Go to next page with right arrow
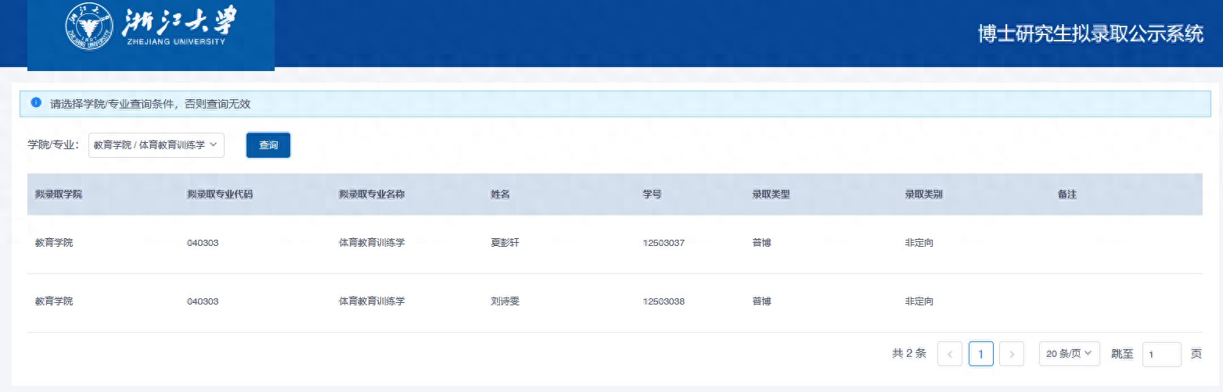 [1012, 354]
